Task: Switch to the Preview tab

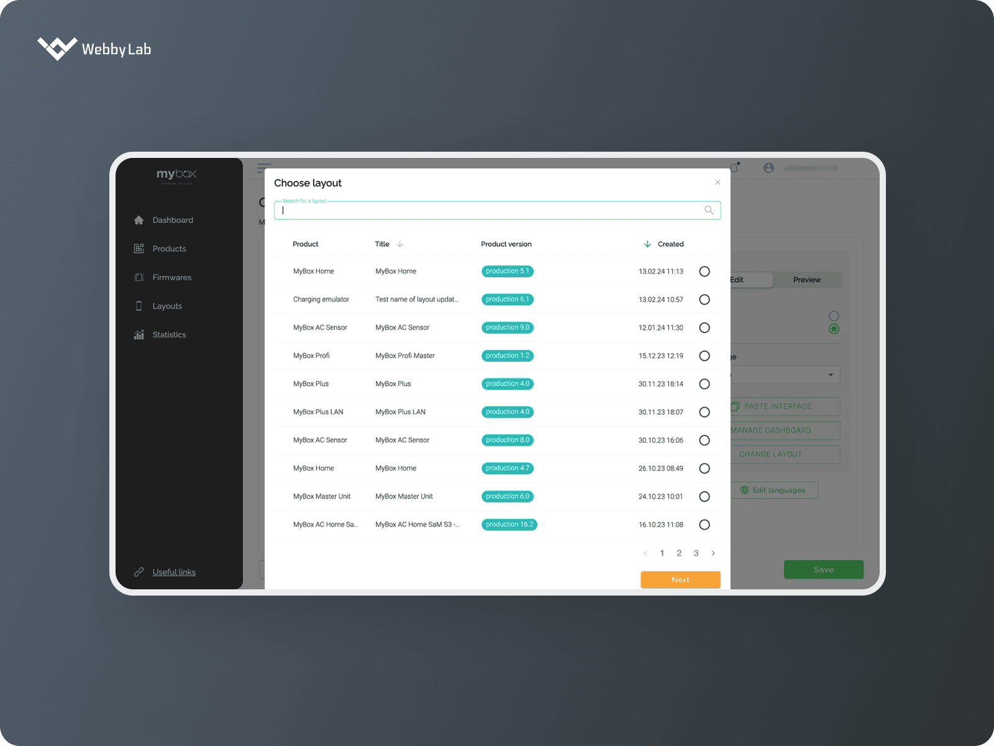Action: point(807,280)
